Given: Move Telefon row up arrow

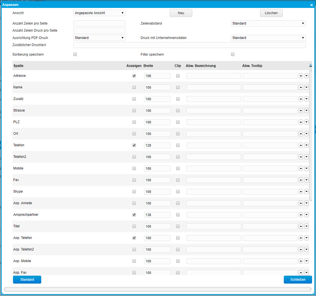Looking at the screenshot, I should pos(301,145).
